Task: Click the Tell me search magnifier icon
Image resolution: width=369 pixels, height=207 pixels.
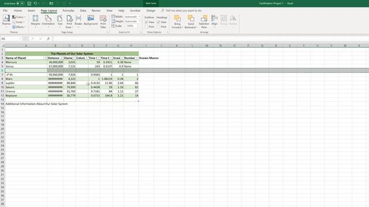Action: click(x=163, y=10)
